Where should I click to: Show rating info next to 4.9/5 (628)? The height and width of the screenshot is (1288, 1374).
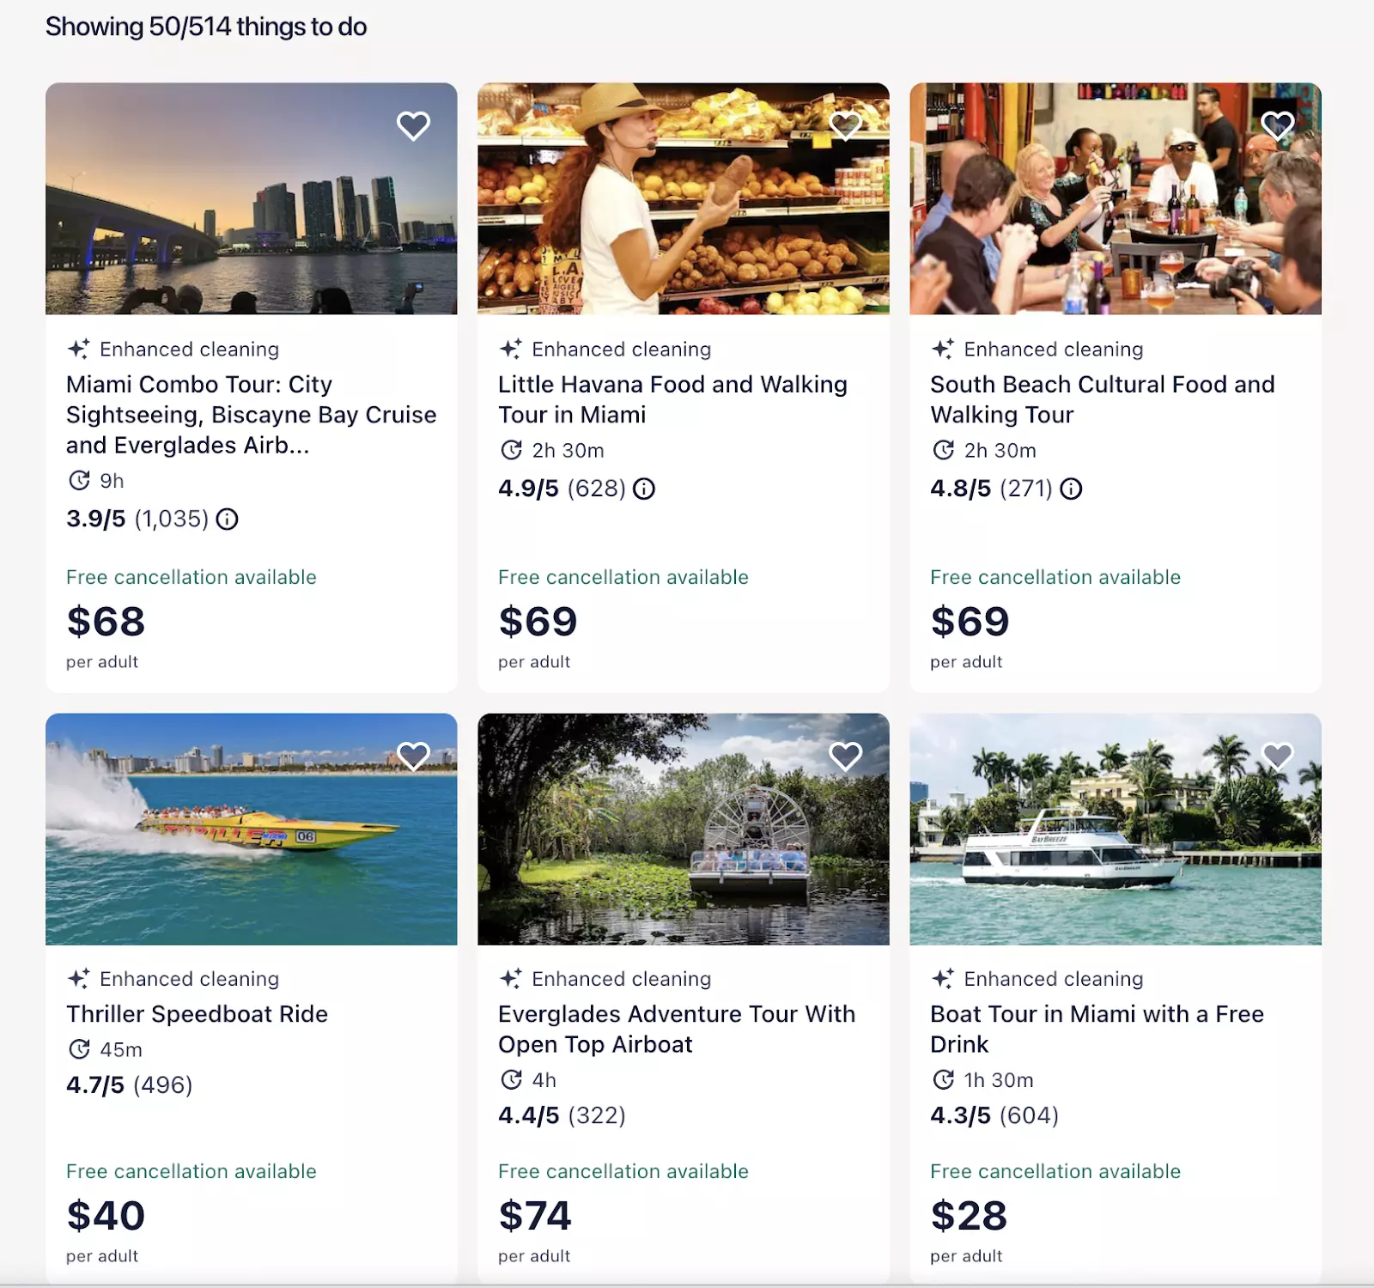(644, 489)
